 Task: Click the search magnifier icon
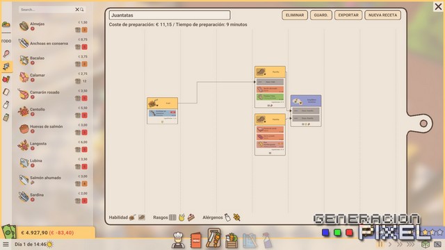pos(82,10)
